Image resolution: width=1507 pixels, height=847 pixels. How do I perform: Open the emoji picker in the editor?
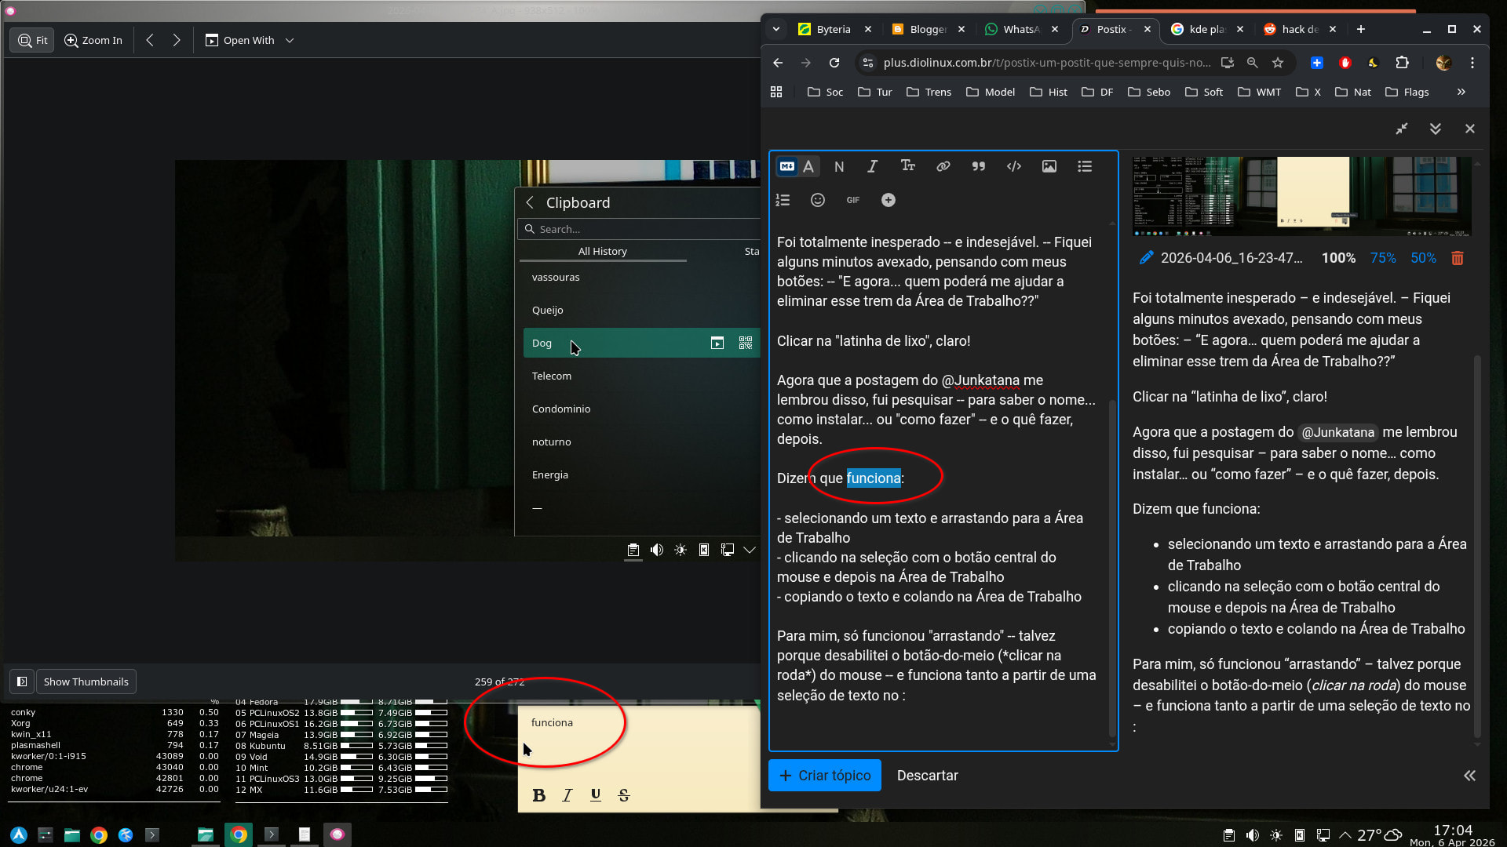(x=817, y=200)
